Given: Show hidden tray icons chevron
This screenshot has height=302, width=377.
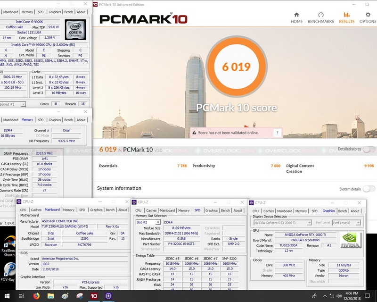Looking at the screenshot, I should (325, 296).
